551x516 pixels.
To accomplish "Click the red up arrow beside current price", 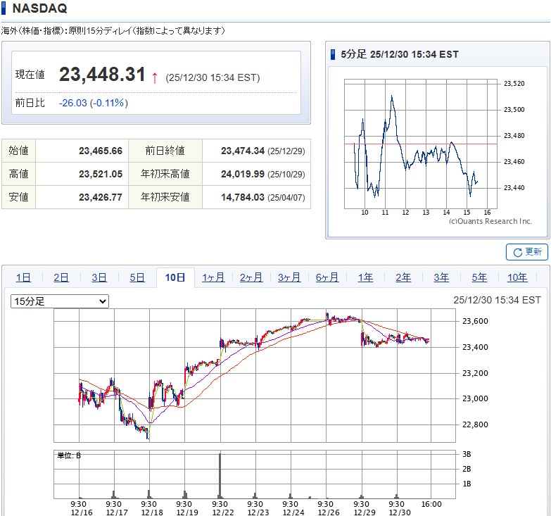I will (x=155, y=77).
